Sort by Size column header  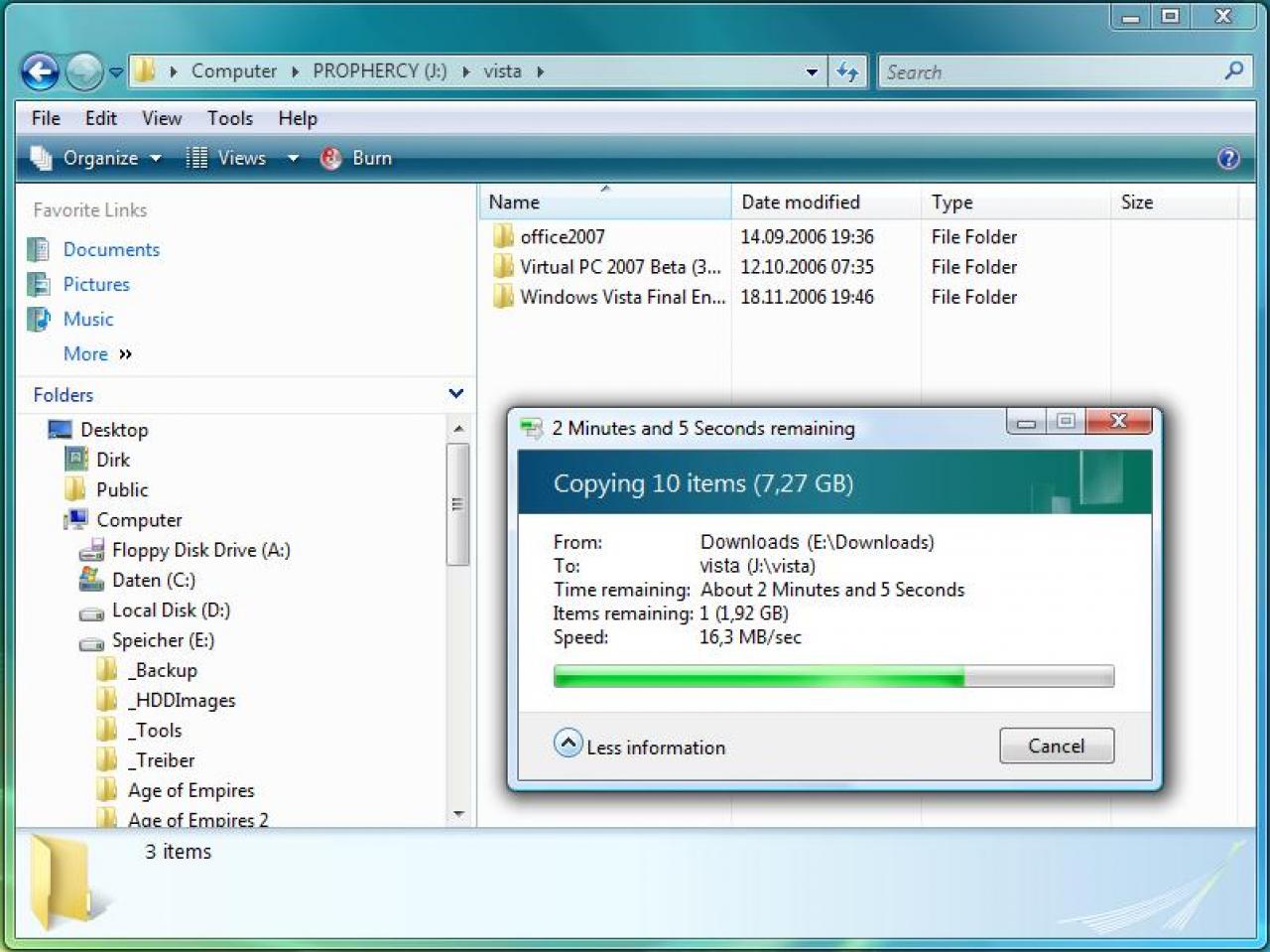tap(1175, 203)
